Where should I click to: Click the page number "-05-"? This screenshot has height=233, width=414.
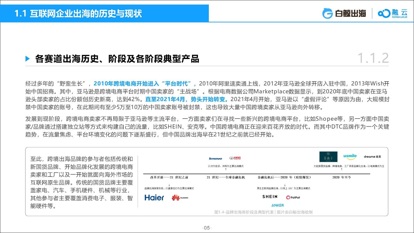point(207,228)
